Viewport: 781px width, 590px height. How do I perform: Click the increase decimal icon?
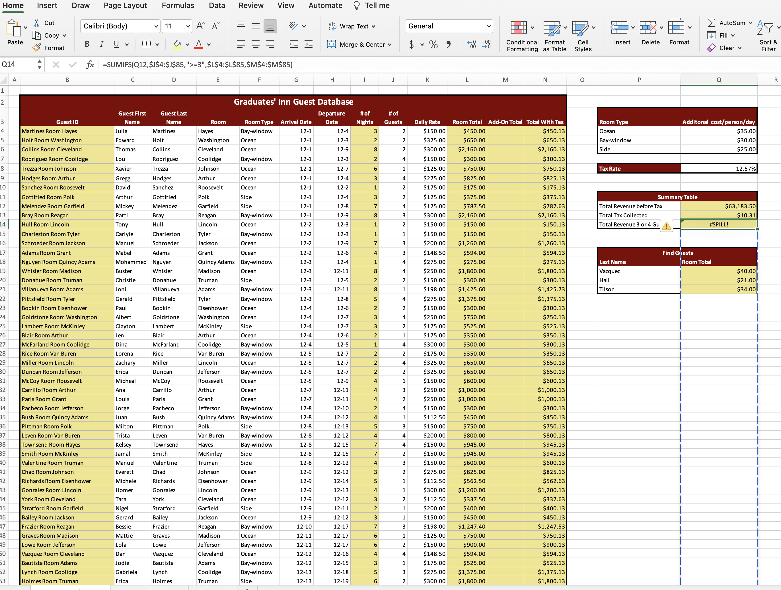(x=471, y=44)
